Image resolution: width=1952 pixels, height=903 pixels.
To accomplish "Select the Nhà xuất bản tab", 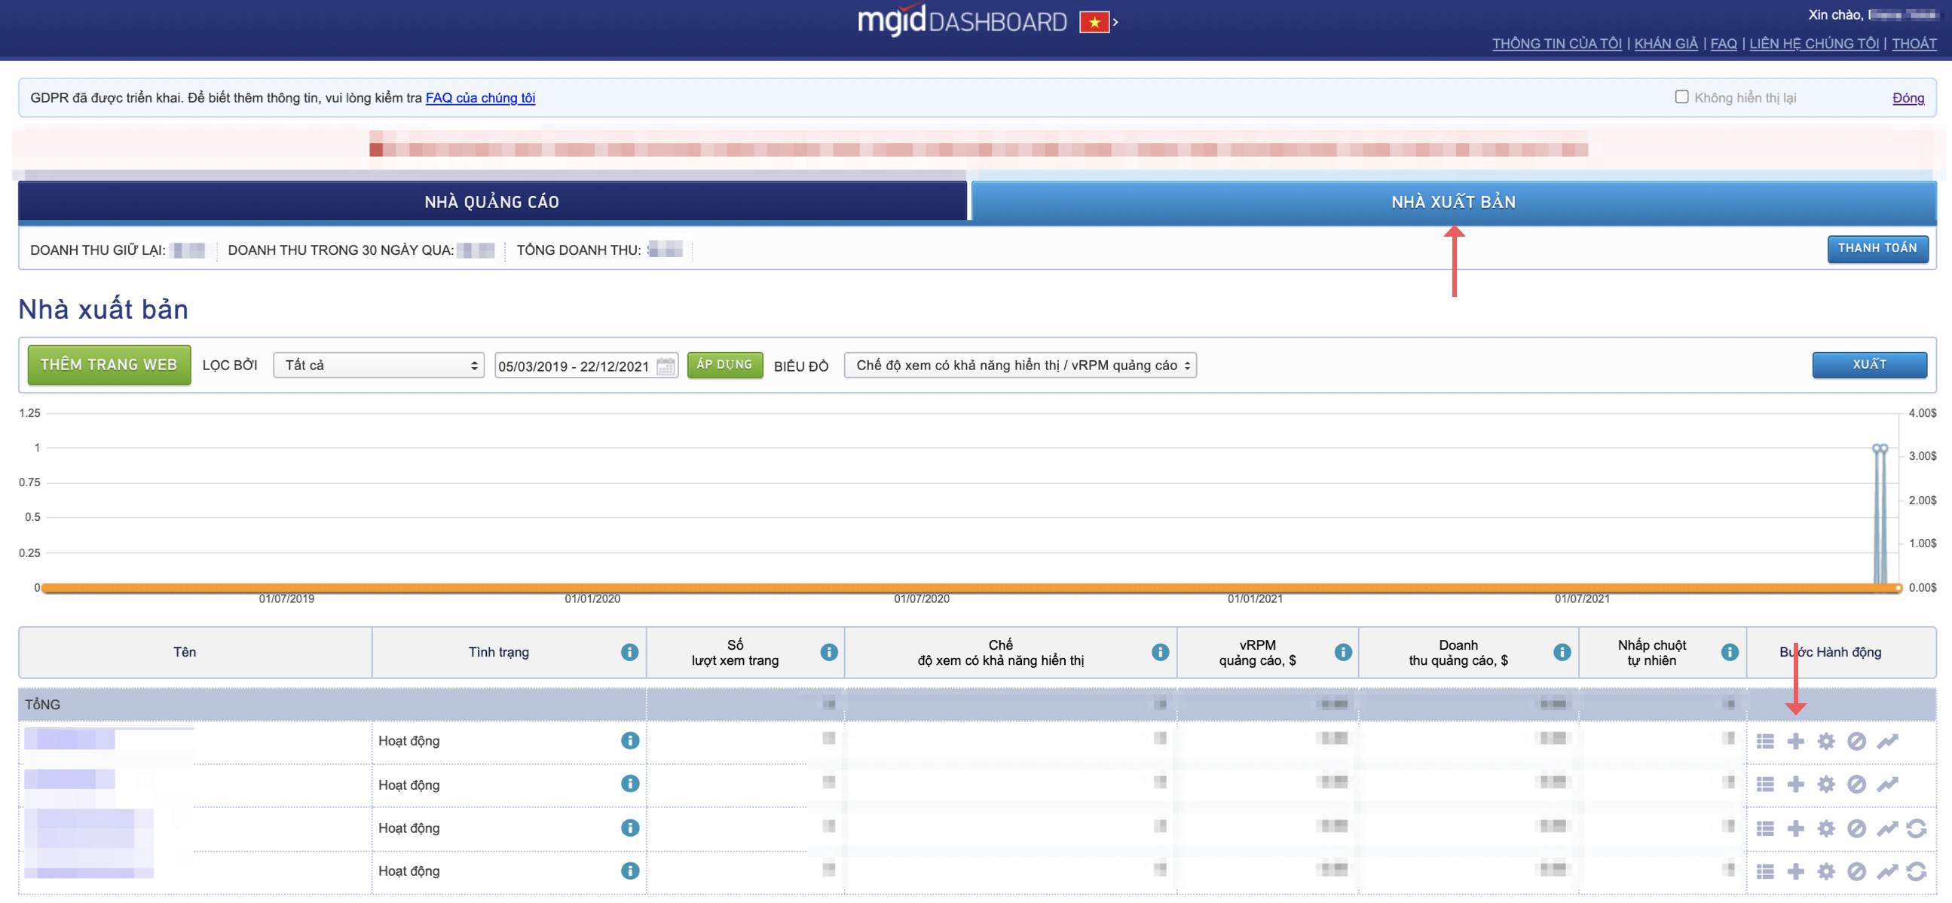I will coord(1452,201).
